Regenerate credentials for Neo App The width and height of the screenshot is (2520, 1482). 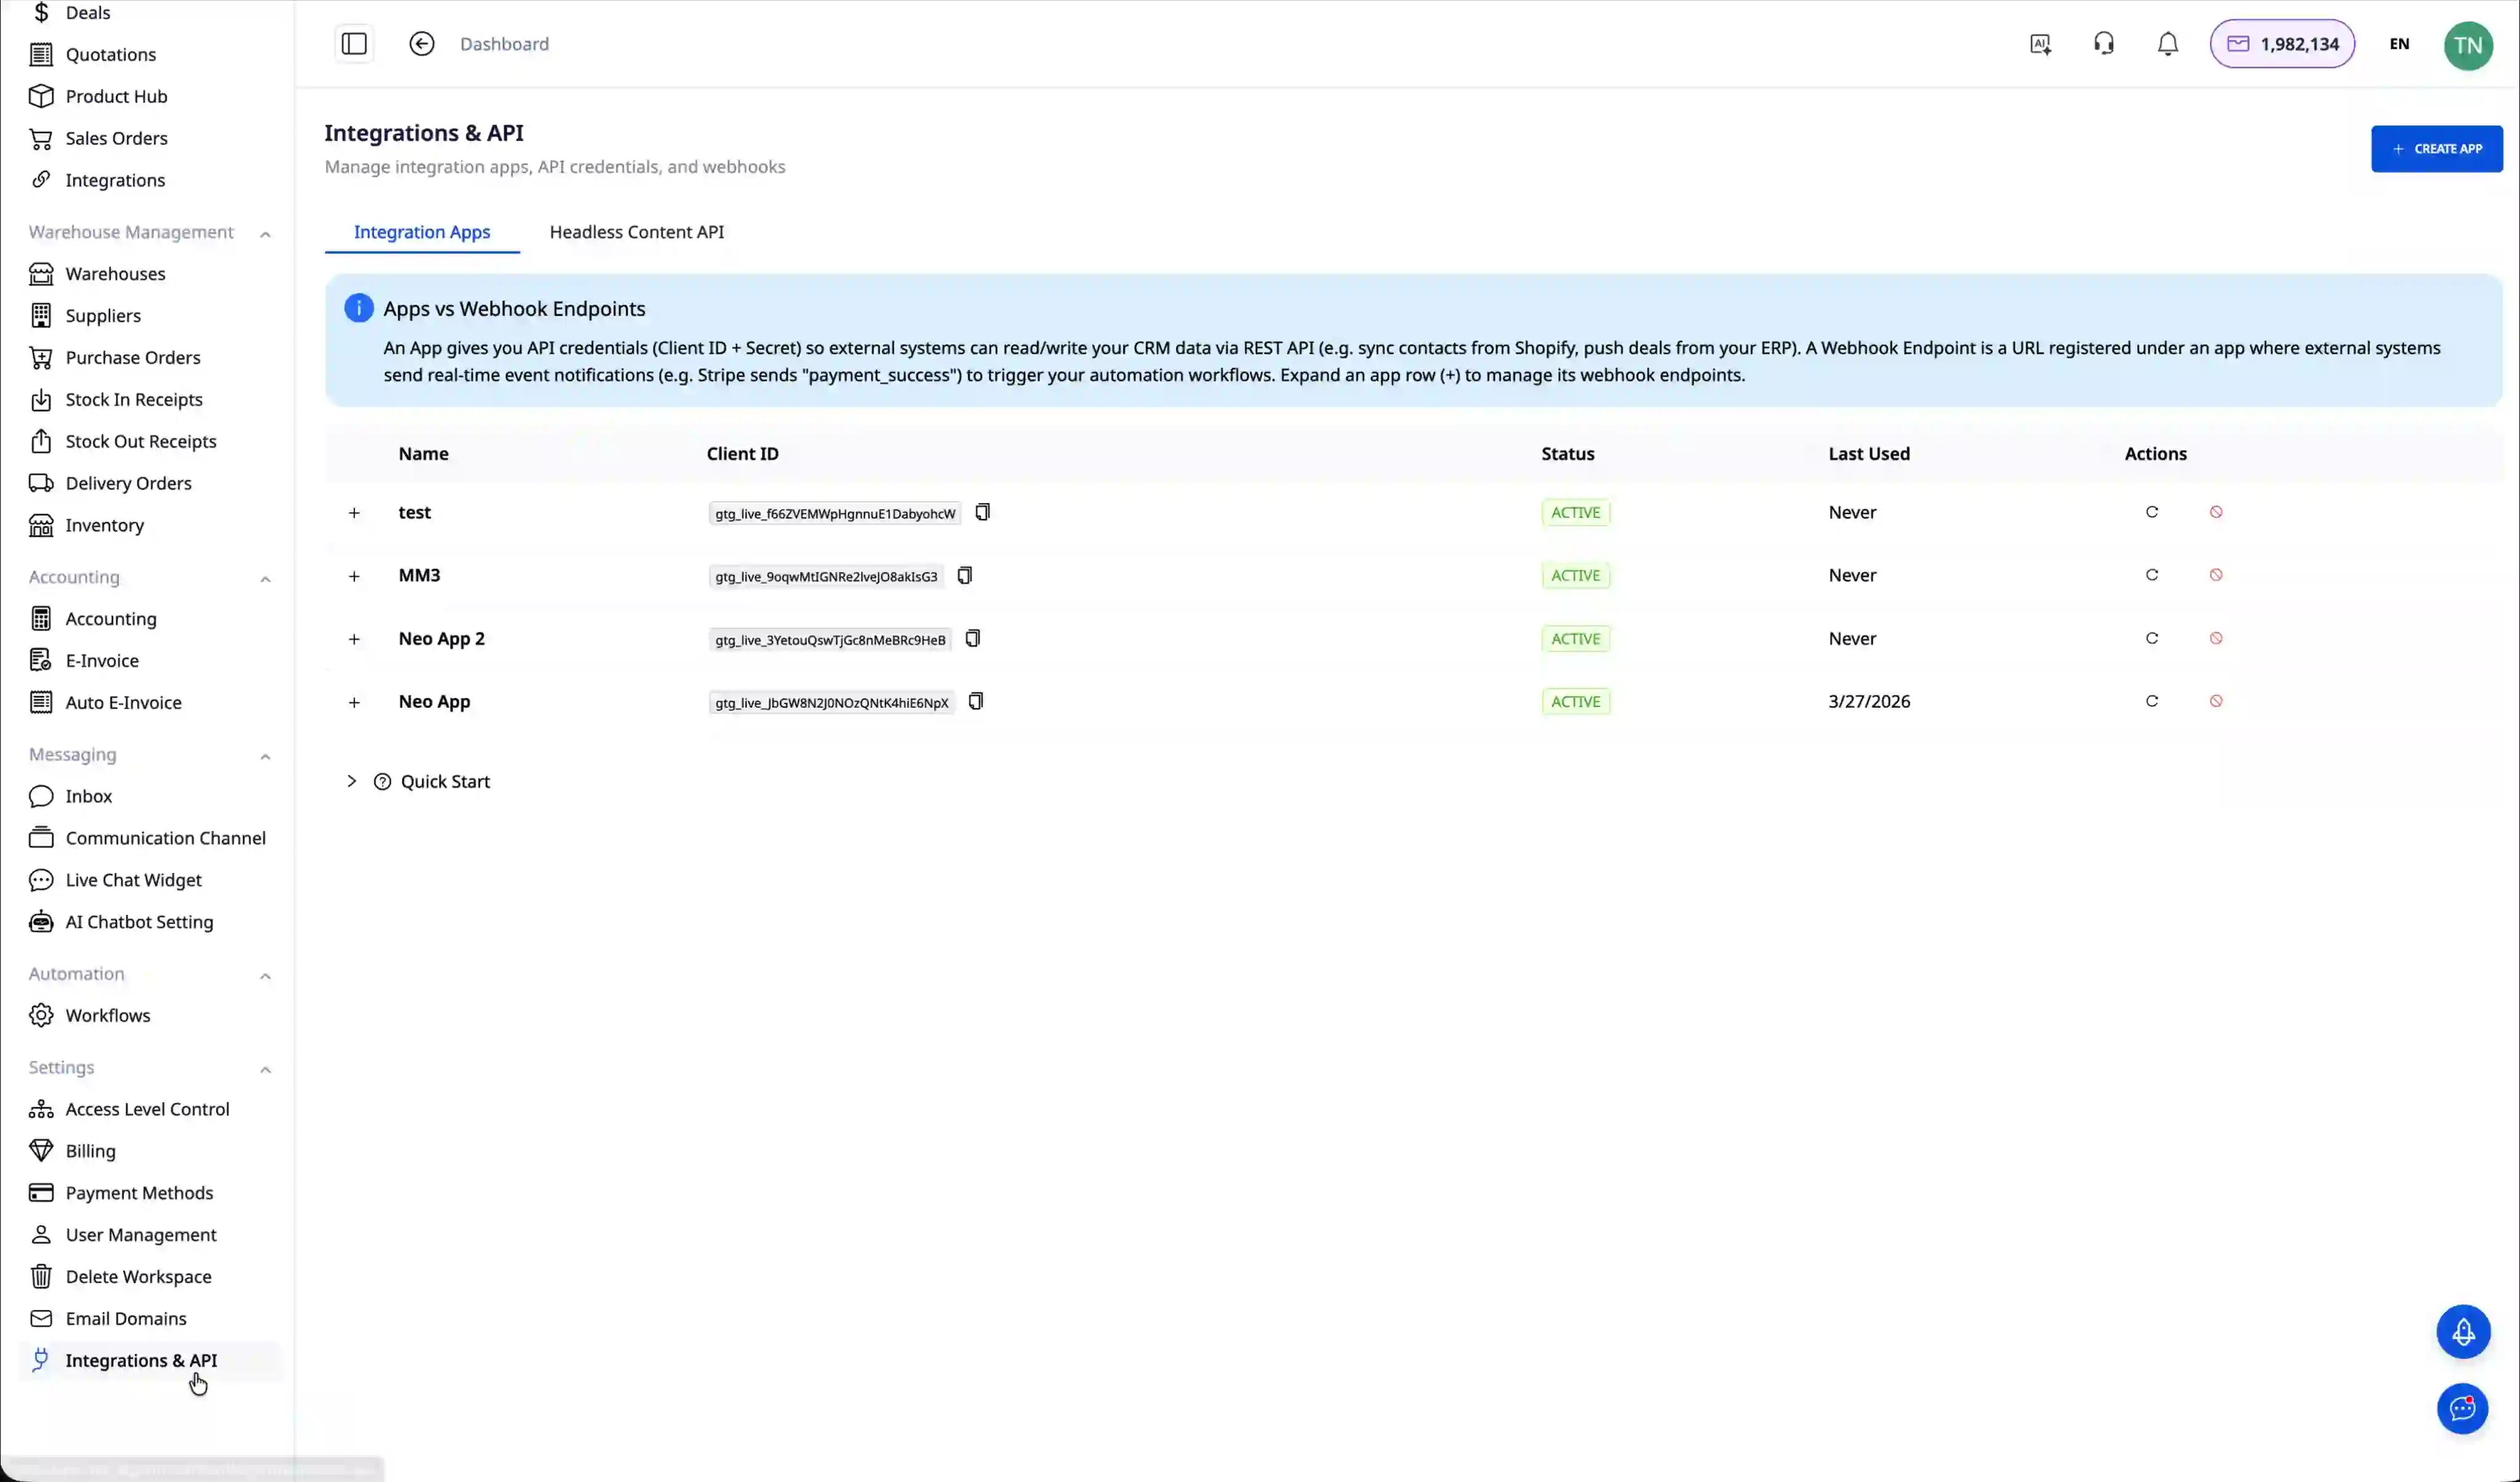click(x=2153, y=701)
